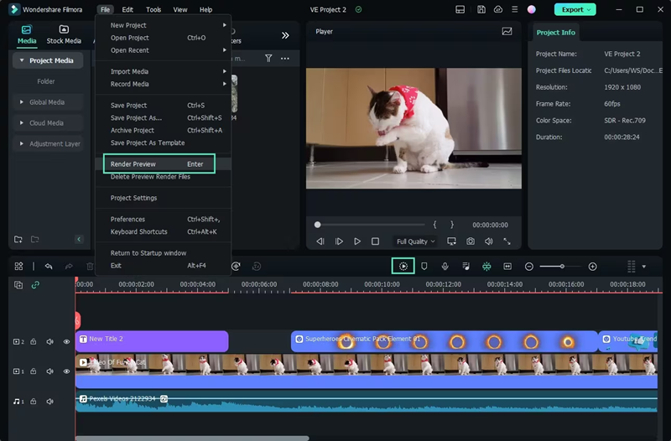671x441 pixels.
Task: Click the undo arrow in timeline toolbar
Action: [x=49, y=267]
